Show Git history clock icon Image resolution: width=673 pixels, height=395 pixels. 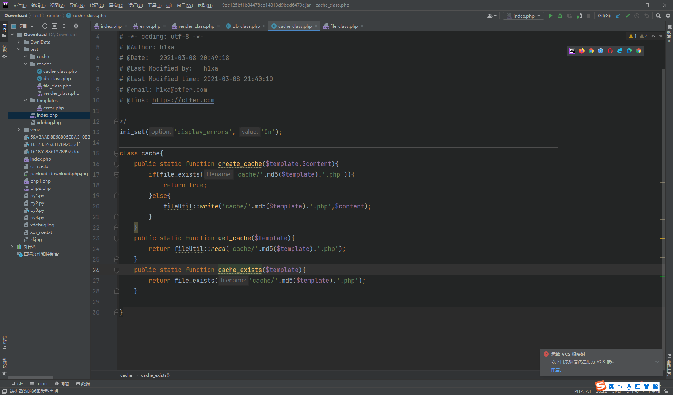(x=637, y=16)
